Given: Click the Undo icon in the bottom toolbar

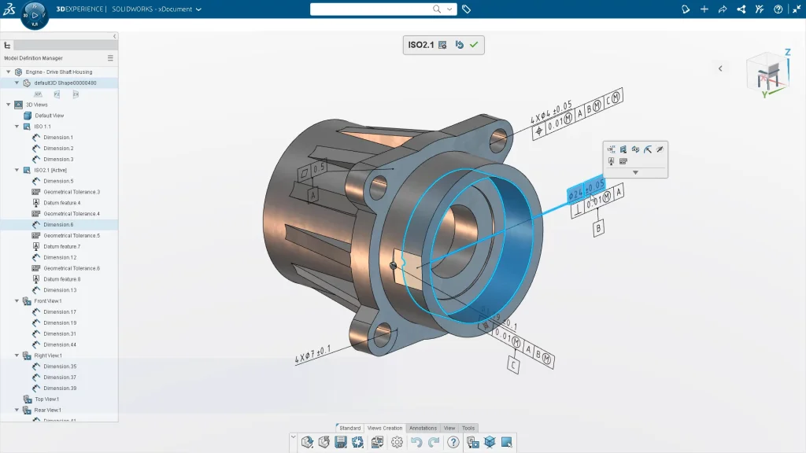Looking at the screenshot, I should click(418, 442).
